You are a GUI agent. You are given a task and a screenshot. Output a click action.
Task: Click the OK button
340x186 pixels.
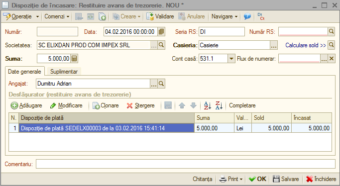257,179
